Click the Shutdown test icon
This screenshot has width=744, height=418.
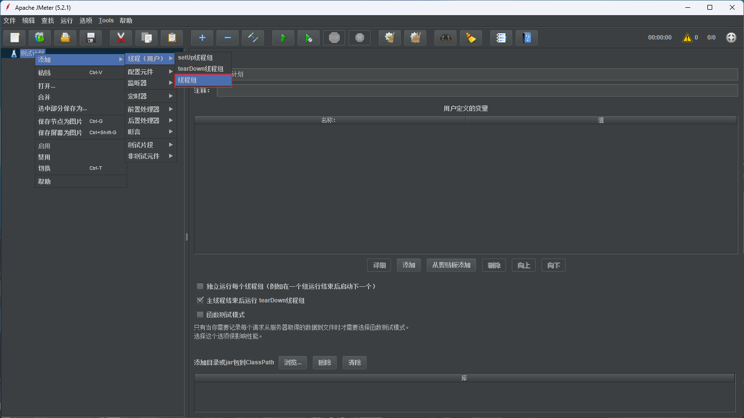[360, 38]
